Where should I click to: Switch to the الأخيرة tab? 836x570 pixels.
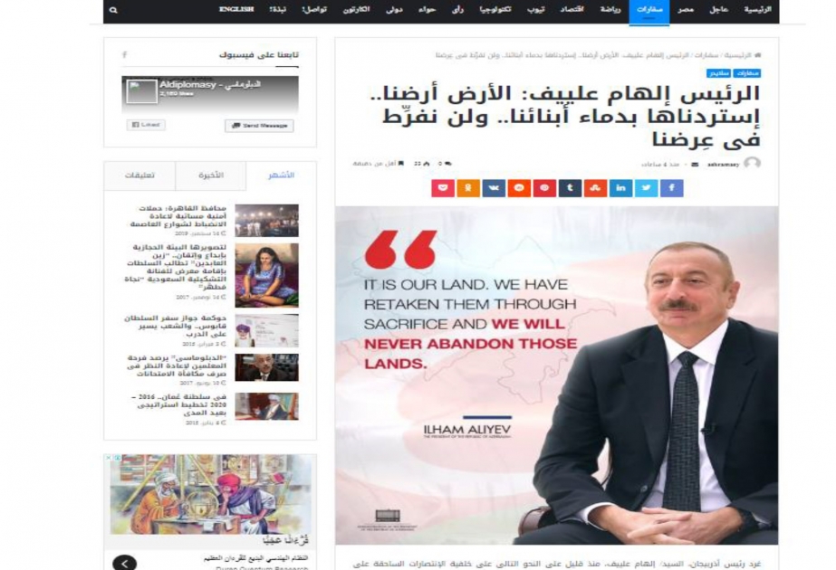tap(211, 176)
